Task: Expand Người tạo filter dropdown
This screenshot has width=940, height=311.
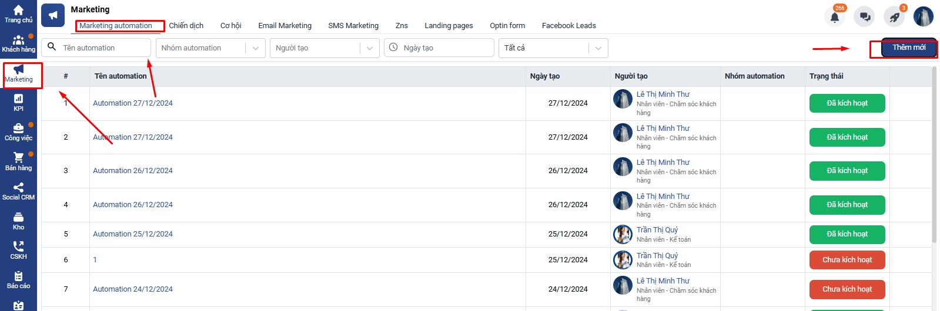Action: [x=369, y=48]
